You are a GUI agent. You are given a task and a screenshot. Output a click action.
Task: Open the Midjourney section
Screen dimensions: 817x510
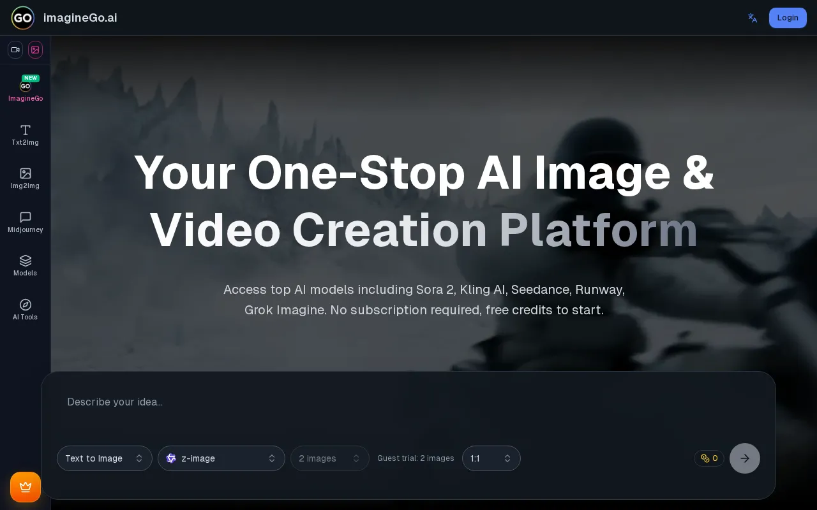point(26,222)
